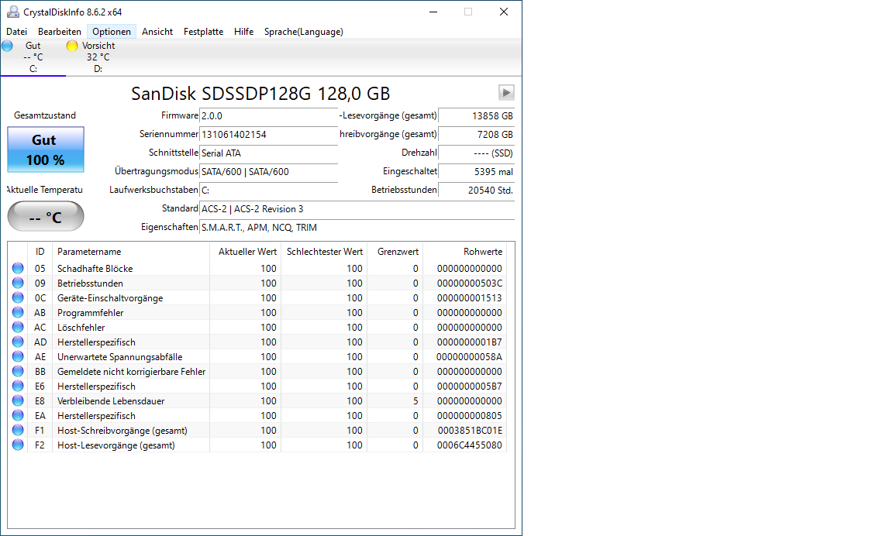
Task: Click the Übertragungsmodus field SATA/600
Action: pos(268,172)
